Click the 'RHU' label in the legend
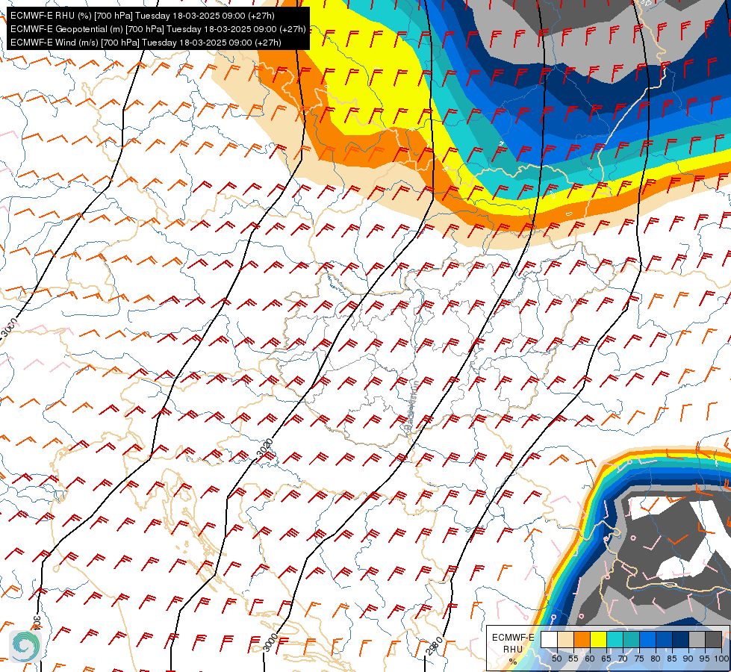This screenshot has width=731, height=672. click(513, 649)
